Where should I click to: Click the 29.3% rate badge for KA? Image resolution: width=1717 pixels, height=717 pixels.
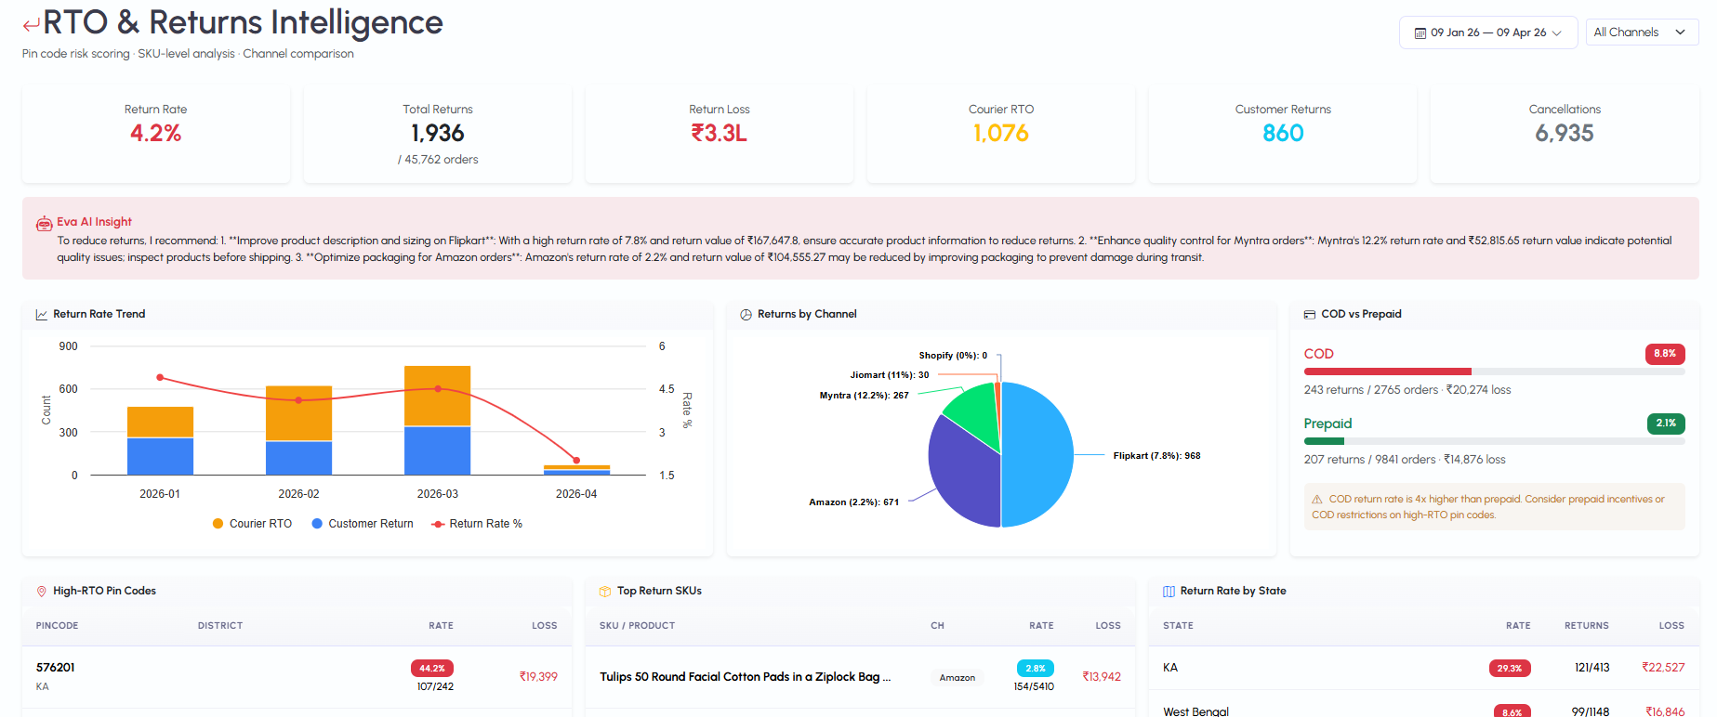(x=1510, y=669)
